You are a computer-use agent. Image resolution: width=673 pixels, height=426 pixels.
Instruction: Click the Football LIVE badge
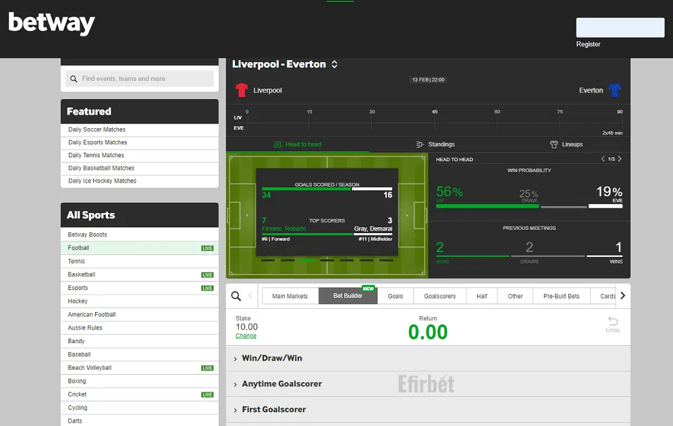tap(207, 248)
